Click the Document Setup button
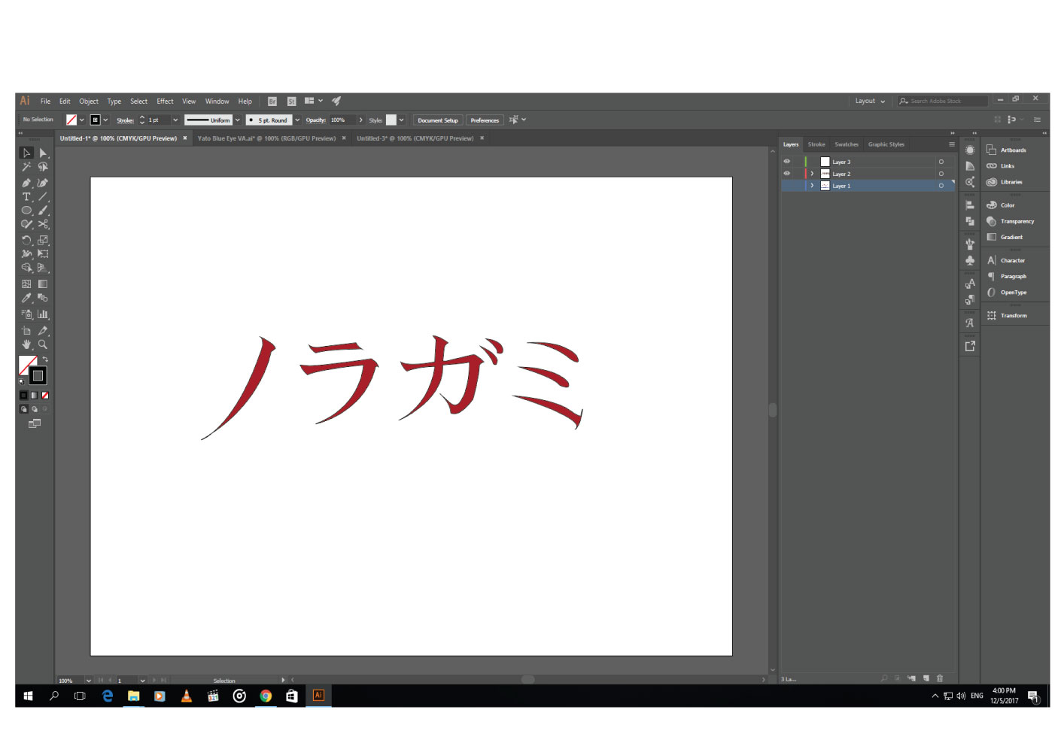 [x=438, y=120]
